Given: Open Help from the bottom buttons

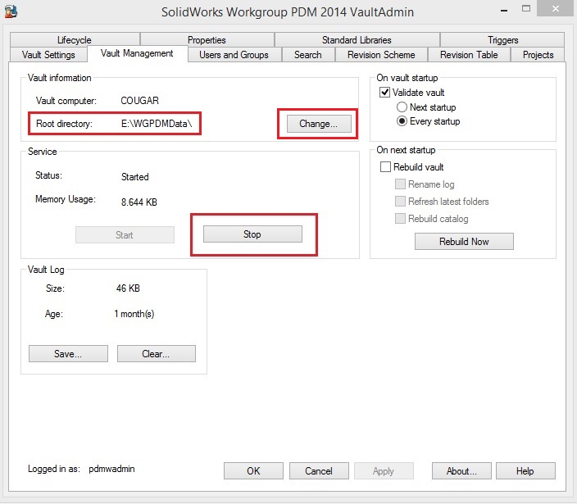Looking at the screenshot, I should coord(525,471).
